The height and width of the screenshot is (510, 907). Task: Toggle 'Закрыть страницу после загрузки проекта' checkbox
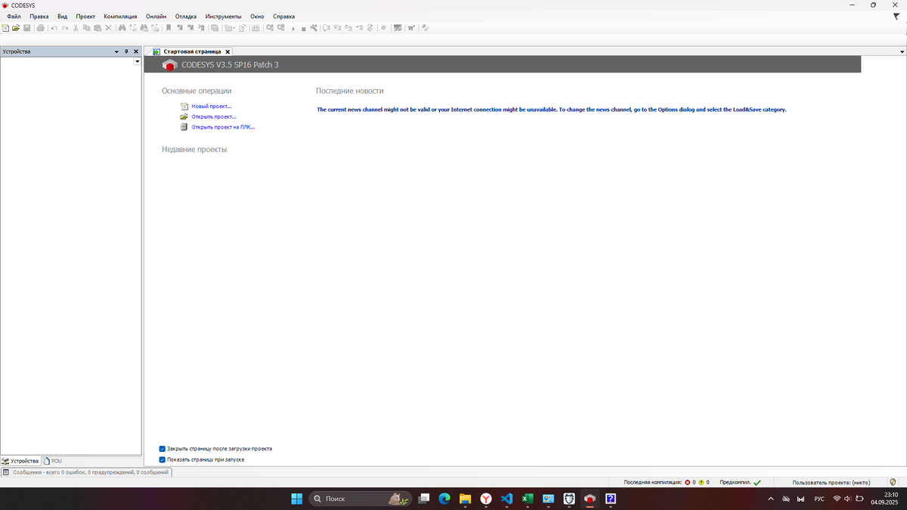coord(162,449)
